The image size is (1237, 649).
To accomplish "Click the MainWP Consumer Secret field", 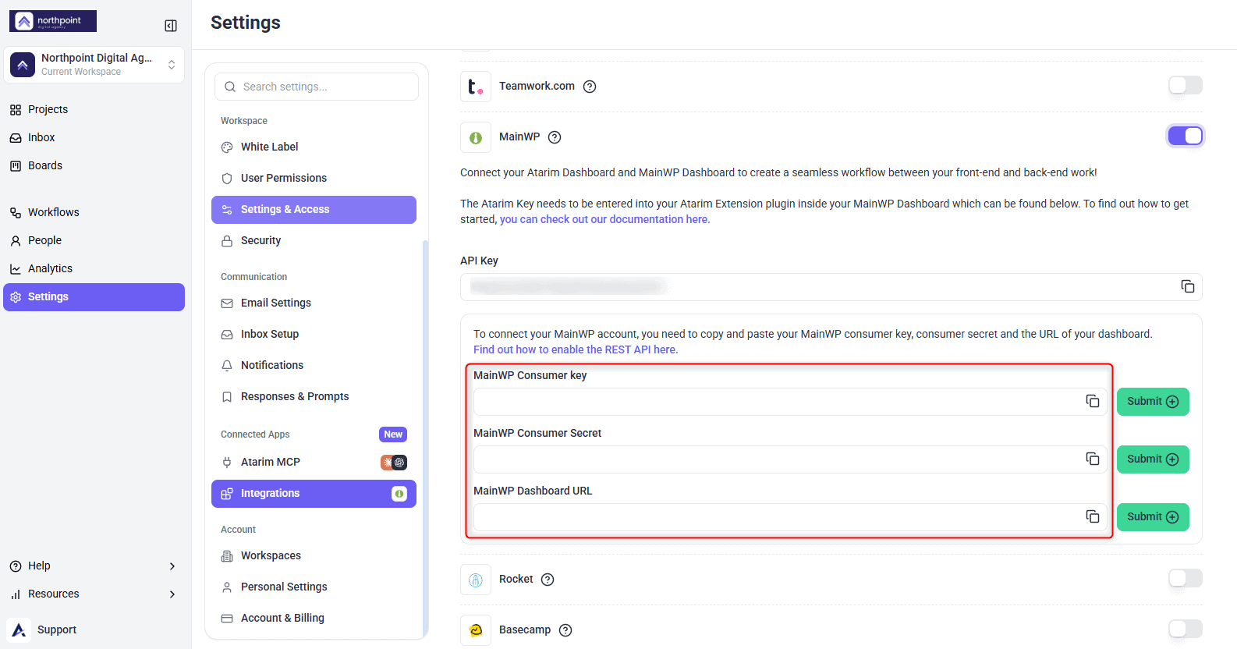I will coord(790,459).
